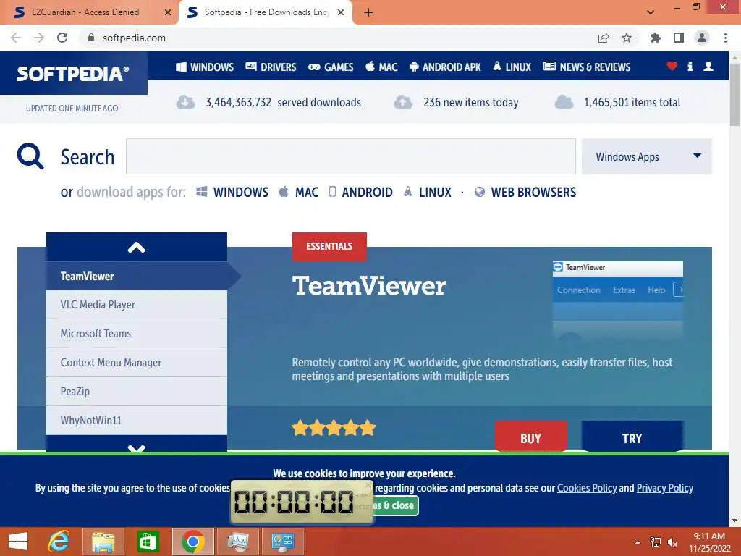Bookmark this page with the star icon

(627, 38)
